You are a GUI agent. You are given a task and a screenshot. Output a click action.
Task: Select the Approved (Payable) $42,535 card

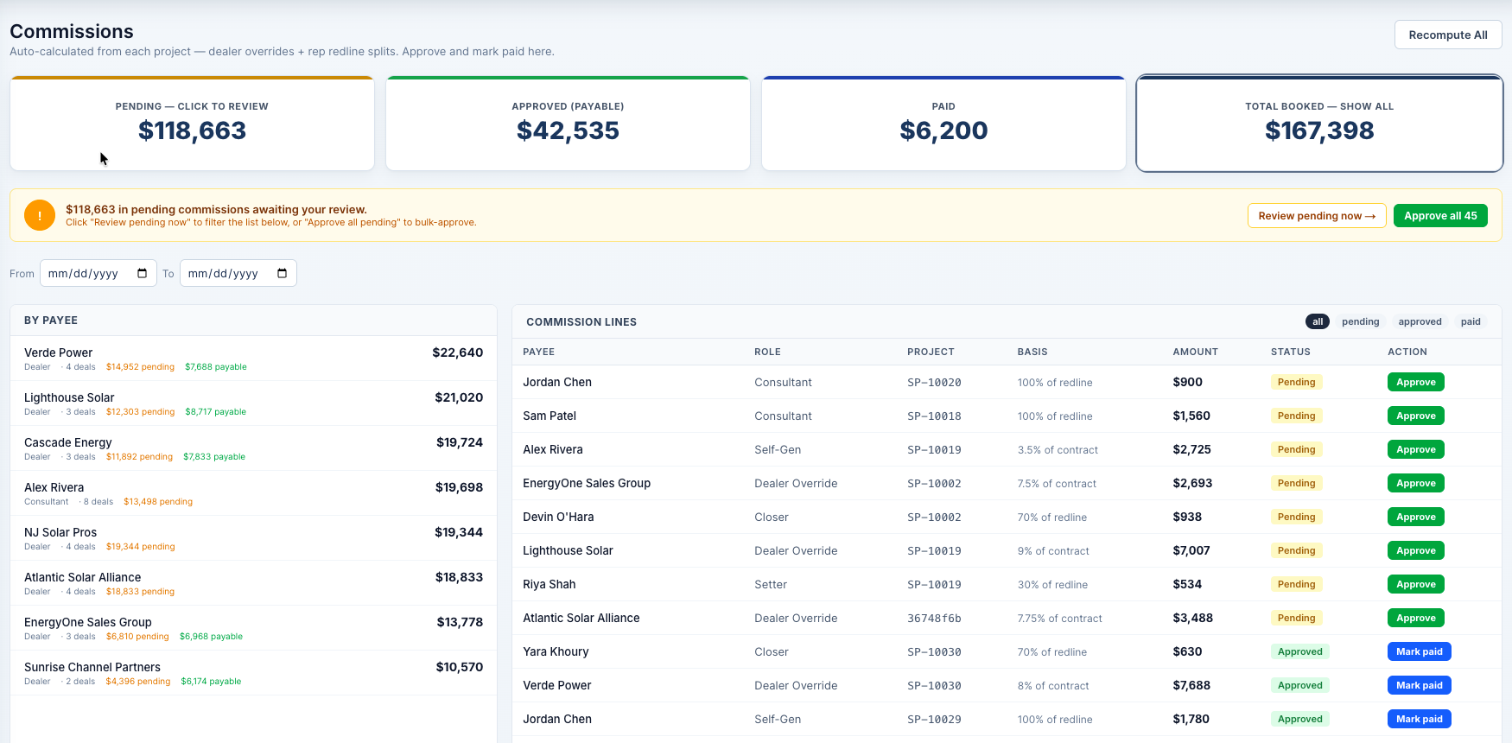pos(568,123)
